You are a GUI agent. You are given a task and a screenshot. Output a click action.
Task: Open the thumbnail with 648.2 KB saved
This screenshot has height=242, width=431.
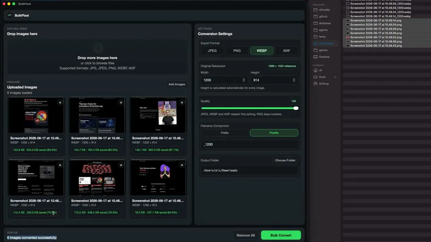pos(97,178)
